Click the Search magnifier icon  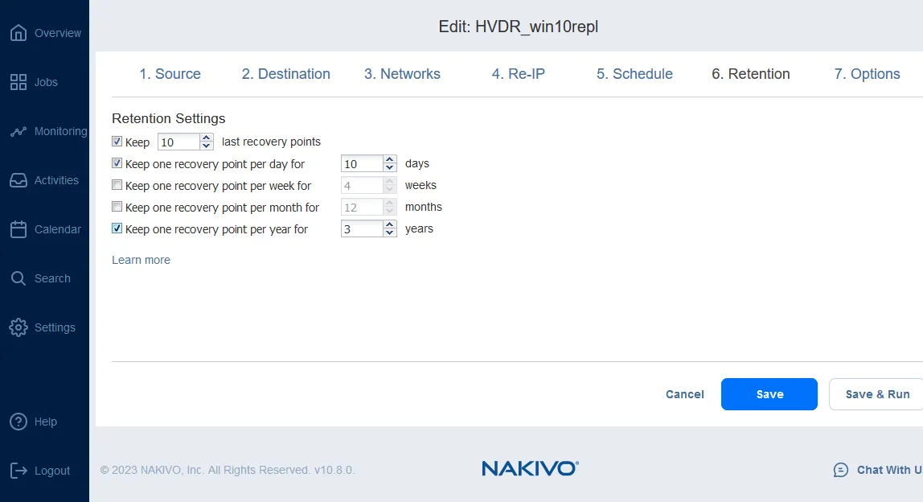[x=18, y=278]
